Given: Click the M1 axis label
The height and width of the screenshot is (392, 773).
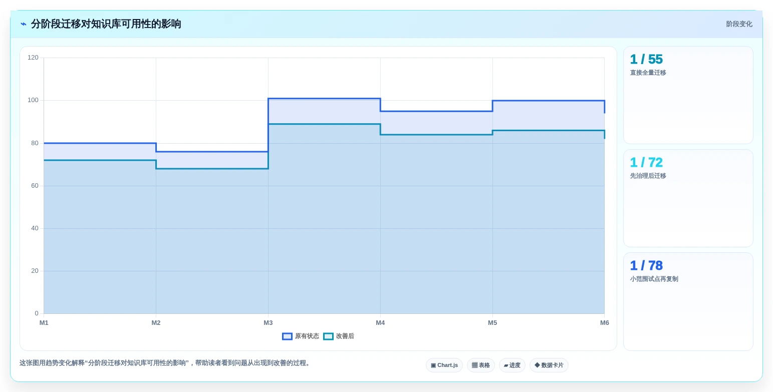Looking at the screenshot, I should tap(44, 323).
